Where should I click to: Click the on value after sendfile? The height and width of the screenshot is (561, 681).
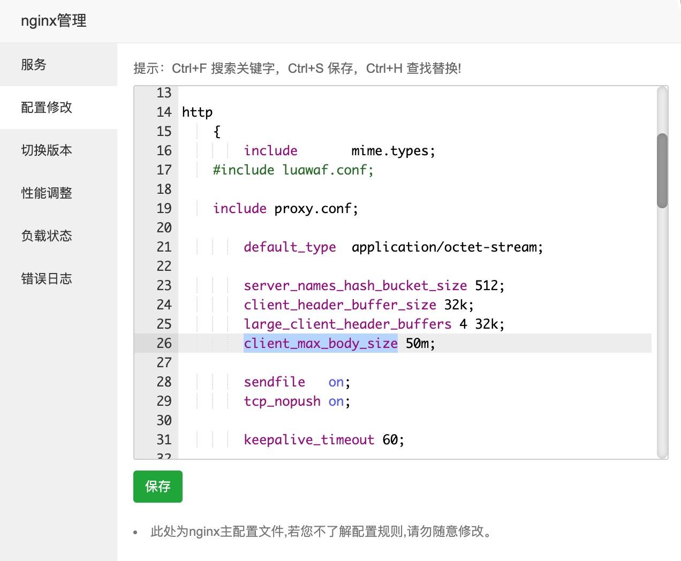click(x=336, y=382)
